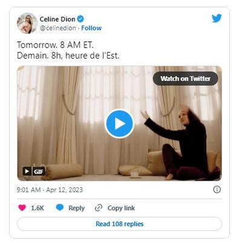Open Read 108 replies

[x=120, y=224]
